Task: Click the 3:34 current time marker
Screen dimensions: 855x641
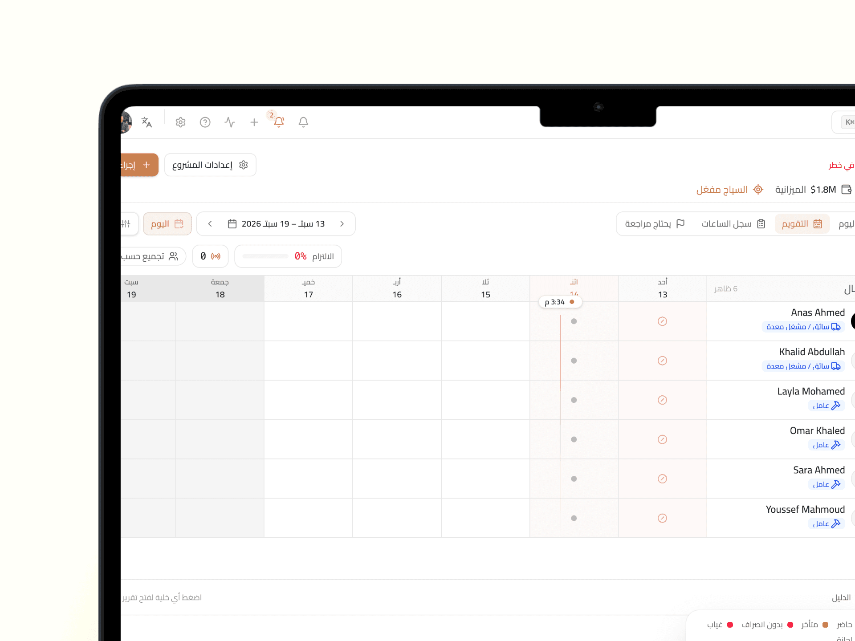Action: (x=560, y=302)
